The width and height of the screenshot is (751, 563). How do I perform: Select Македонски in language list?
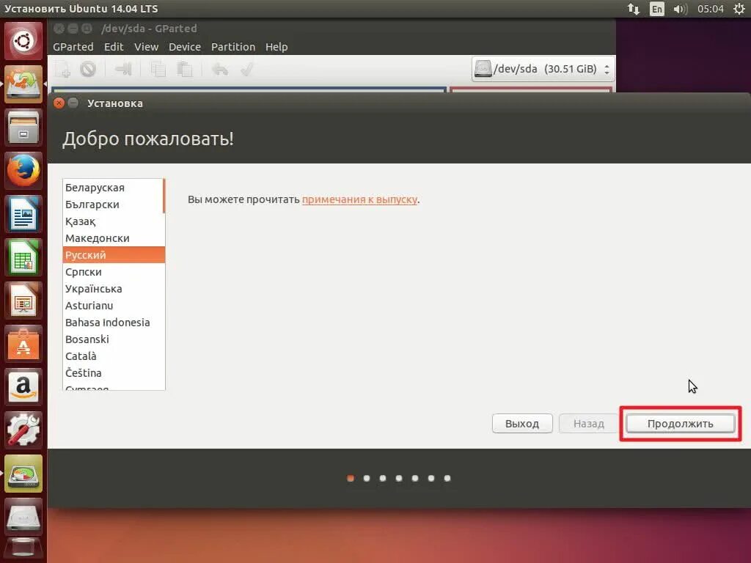(113, 238)
